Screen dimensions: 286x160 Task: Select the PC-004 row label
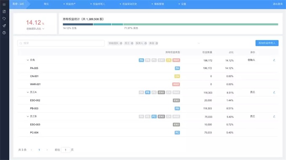[x=34, y=133]
